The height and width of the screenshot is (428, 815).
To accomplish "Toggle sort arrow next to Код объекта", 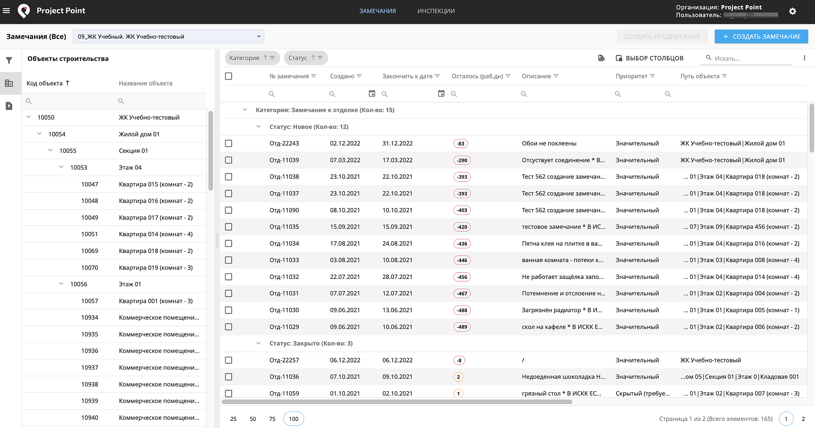I will (67, 83).
